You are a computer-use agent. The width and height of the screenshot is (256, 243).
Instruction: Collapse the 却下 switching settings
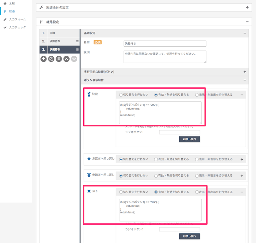tap(242, 192)
